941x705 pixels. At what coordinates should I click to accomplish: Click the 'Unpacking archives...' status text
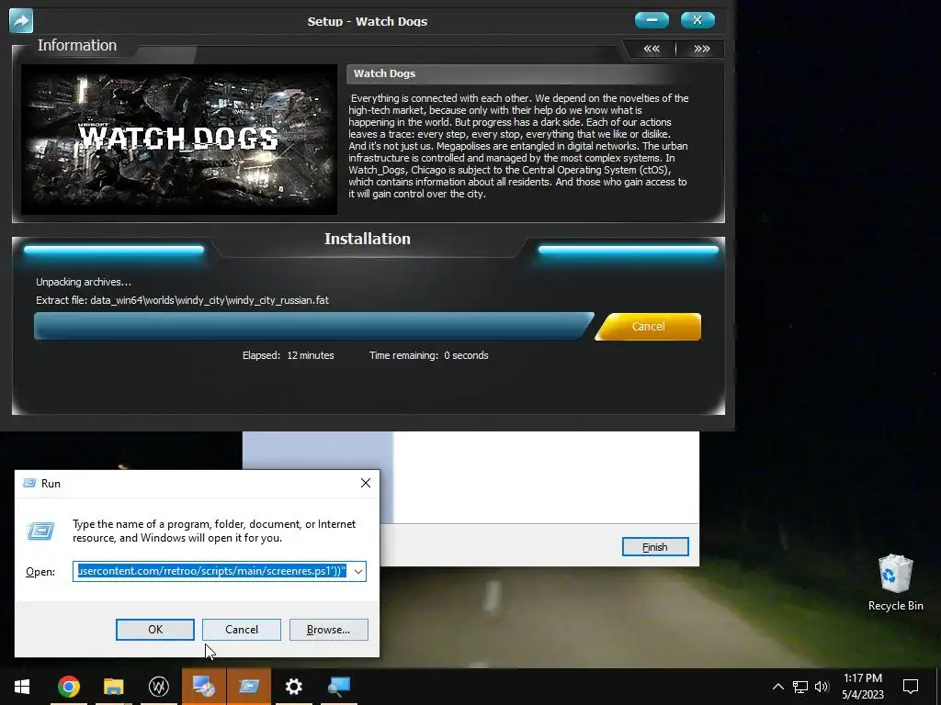(x=84, y=283)
